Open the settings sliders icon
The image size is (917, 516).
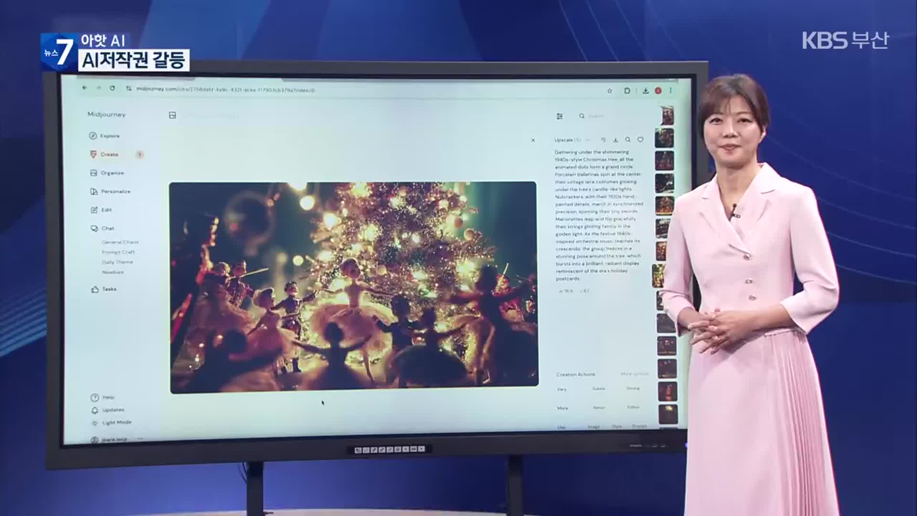pos(560,116)
